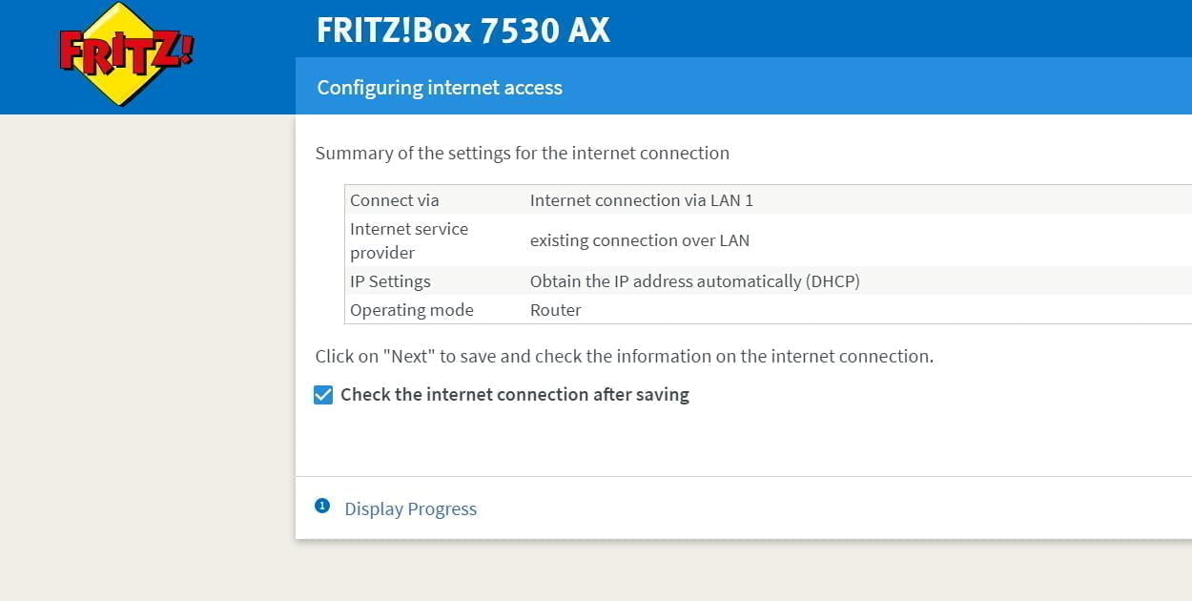Click the word "Next" in the instruction sentence
The image size is (1192, 601).
(x=409, y=357)
